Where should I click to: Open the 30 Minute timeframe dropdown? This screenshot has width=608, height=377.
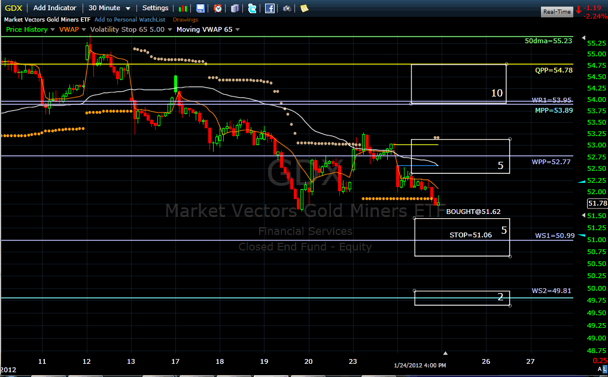109,8
